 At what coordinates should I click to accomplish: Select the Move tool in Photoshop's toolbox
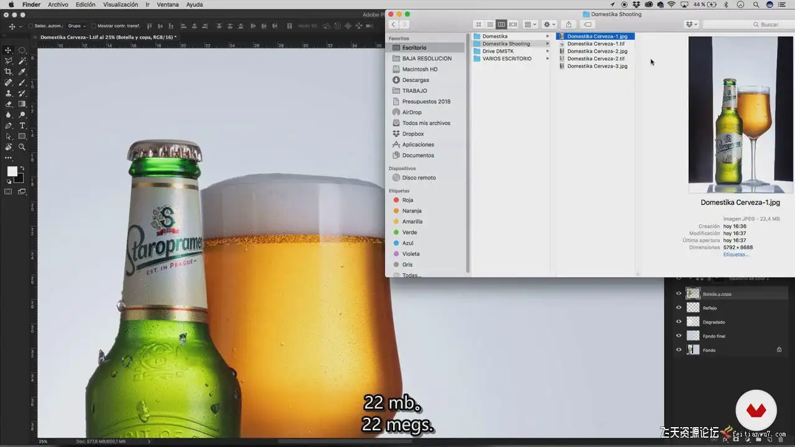click(9, 50)
